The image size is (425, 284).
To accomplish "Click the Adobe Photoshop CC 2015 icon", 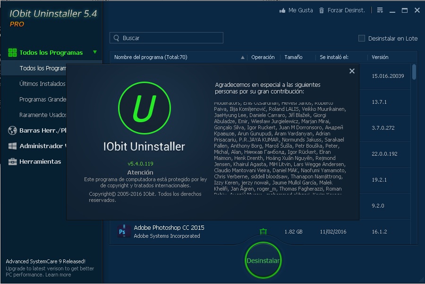I will [123, 232].
